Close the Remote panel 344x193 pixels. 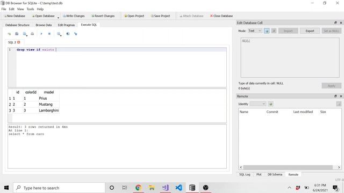pos(341,96)
